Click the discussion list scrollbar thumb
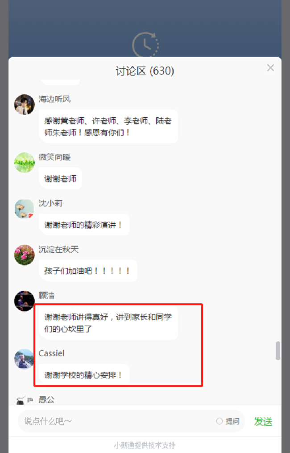The height and width of the screenshot is (453, 290). pyautogui.click(x=278, y=351)
